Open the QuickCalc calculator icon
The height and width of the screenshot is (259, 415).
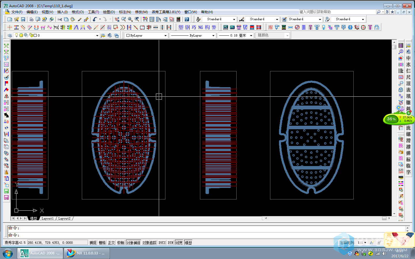(x=178, y=19)
